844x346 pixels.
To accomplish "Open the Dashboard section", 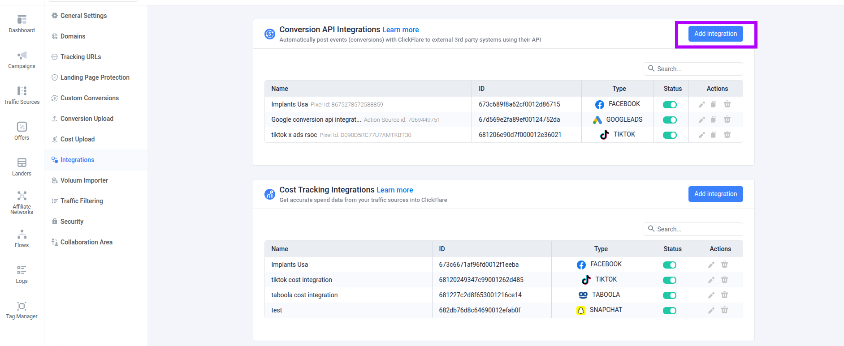I will pos(22,24).
